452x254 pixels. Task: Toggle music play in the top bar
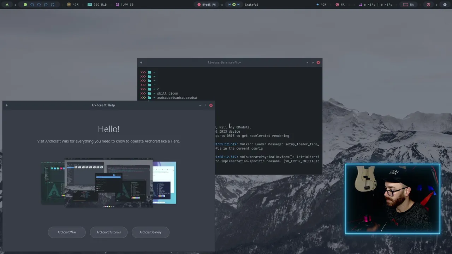[x=234, y=5]
